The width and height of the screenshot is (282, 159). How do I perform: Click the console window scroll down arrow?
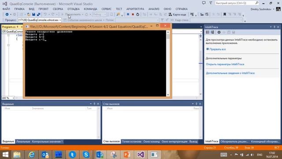[168, 95]
